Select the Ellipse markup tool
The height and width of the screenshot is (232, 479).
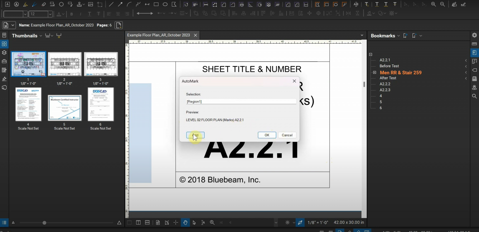165,4
